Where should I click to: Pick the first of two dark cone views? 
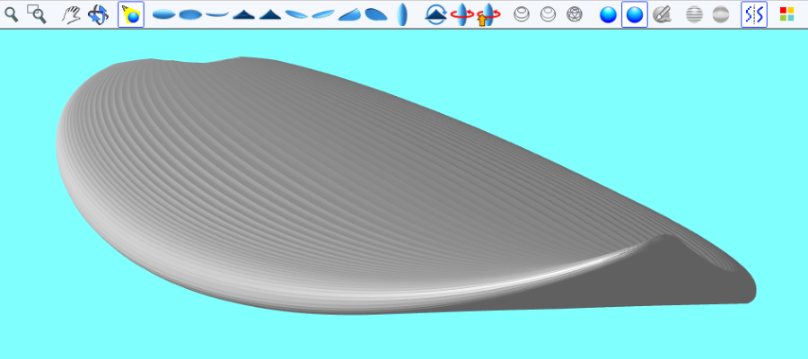pos(243,14)
